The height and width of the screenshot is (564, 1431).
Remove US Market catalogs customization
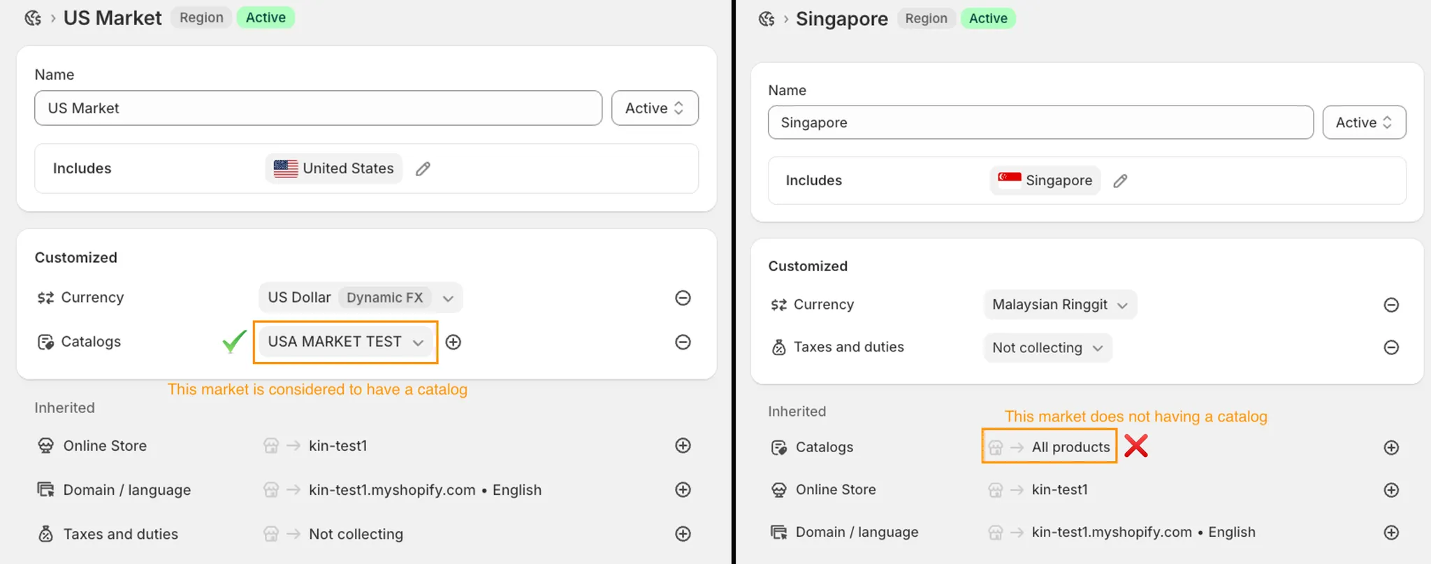(x=683, y=342)
